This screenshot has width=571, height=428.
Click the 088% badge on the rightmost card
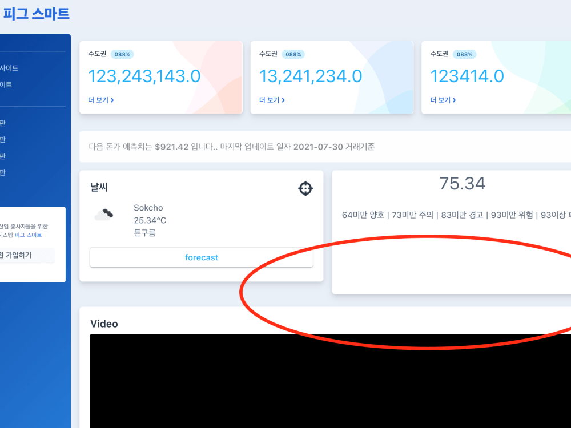click(464, 54)
